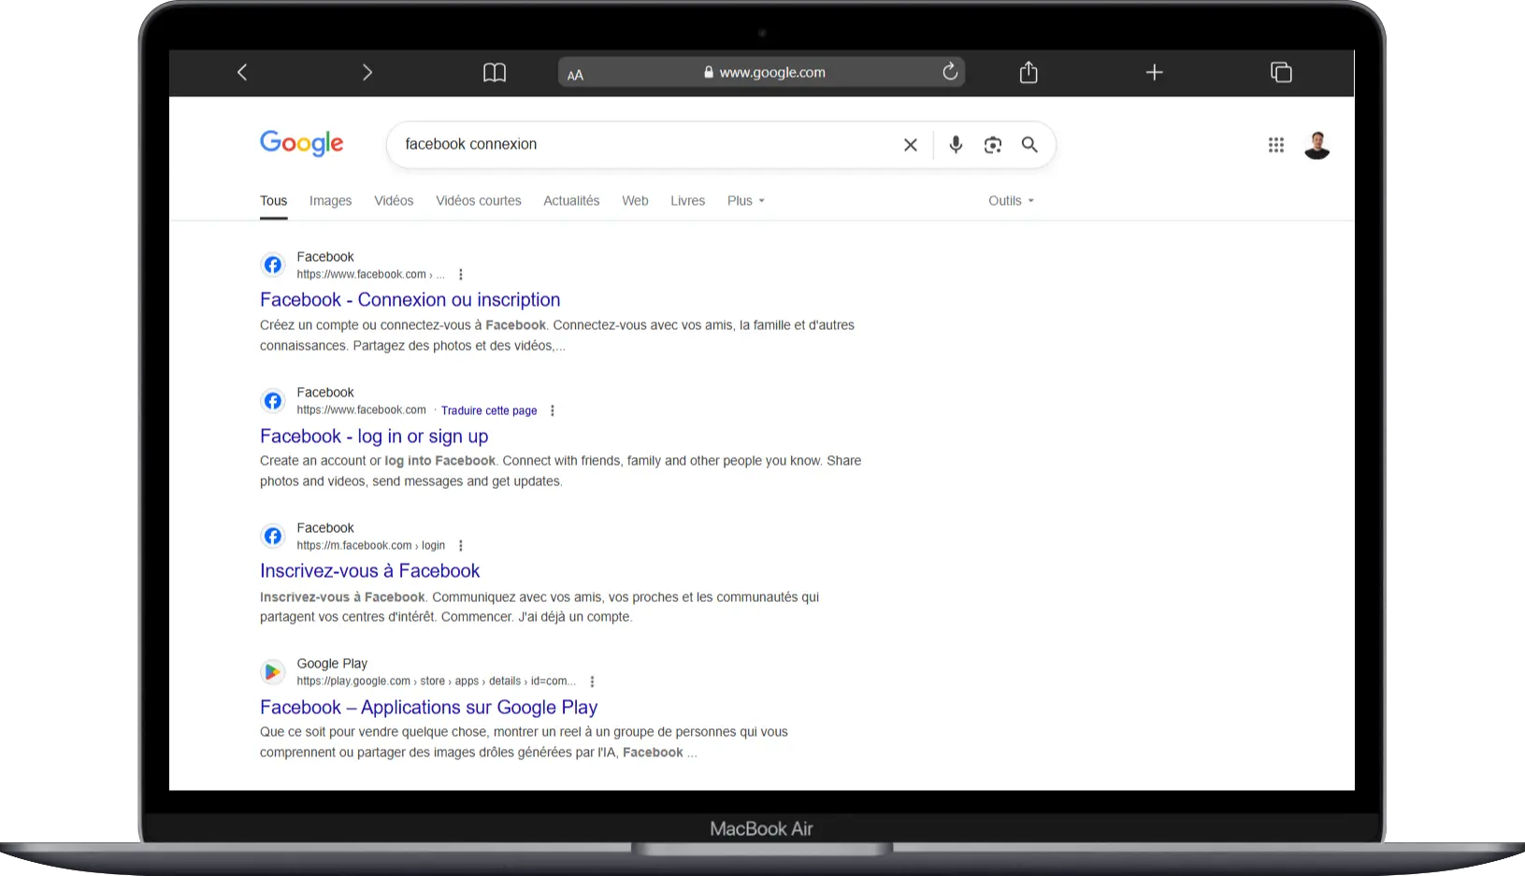
Task: Click the www.google.com address bar
Action: tap(762, 72)
